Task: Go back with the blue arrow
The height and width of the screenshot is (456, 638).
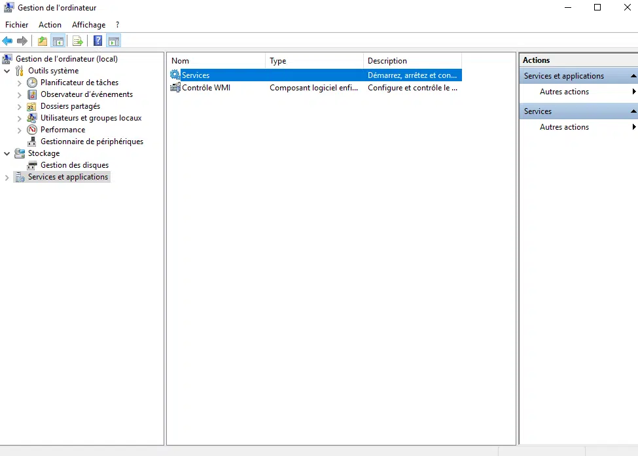Action: point(7,41)
